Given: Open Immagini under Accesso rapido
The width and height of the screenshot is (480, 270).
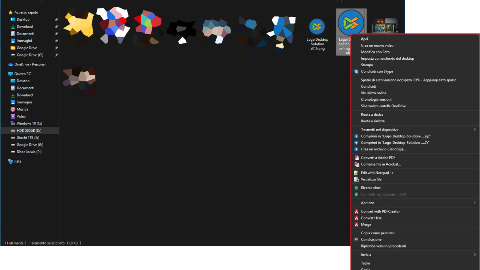Looking at the screenshot, I should pos(24,41).
